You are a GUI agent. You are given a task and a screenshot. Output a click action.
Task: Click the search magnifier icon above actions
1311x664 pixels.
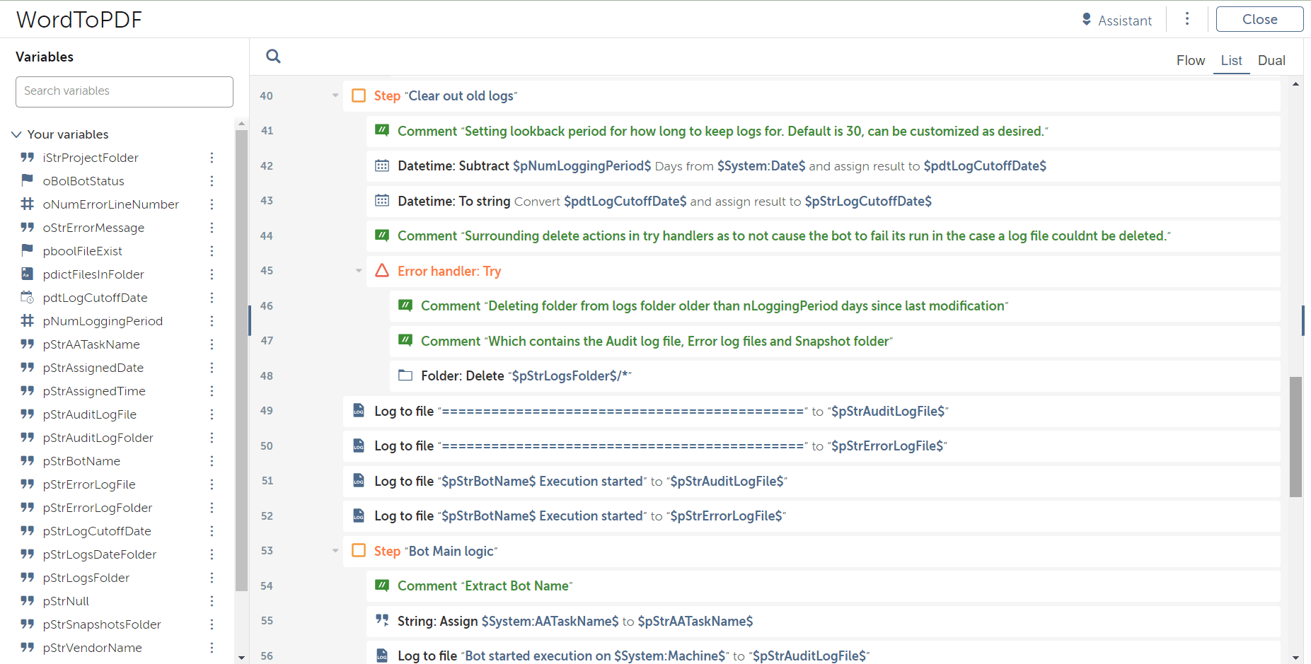pyautogui.click(x=273, y=56)
